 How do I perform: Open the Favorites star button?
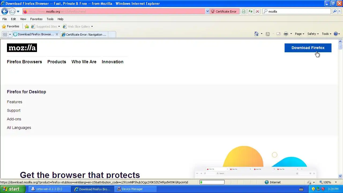tap(10, 26)
